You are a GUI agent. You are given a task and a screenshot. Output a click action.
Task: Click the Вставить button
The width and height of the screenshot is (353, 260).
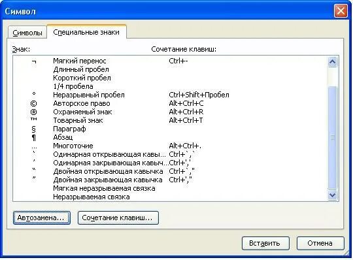click(x=265, y=243)
